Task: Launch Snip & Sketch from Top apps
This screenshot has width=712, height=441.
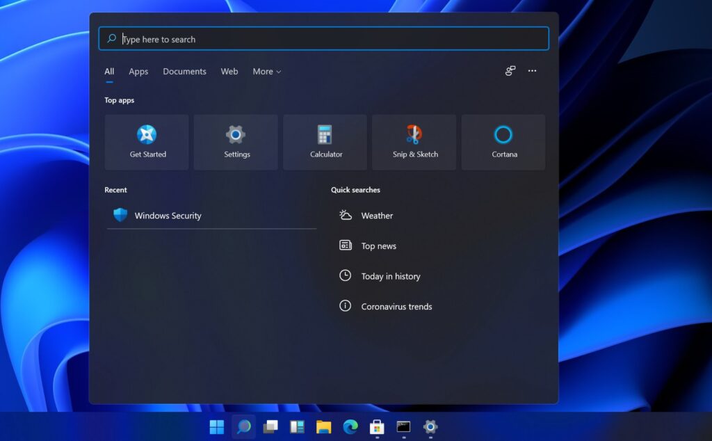Action: [414, 142]
